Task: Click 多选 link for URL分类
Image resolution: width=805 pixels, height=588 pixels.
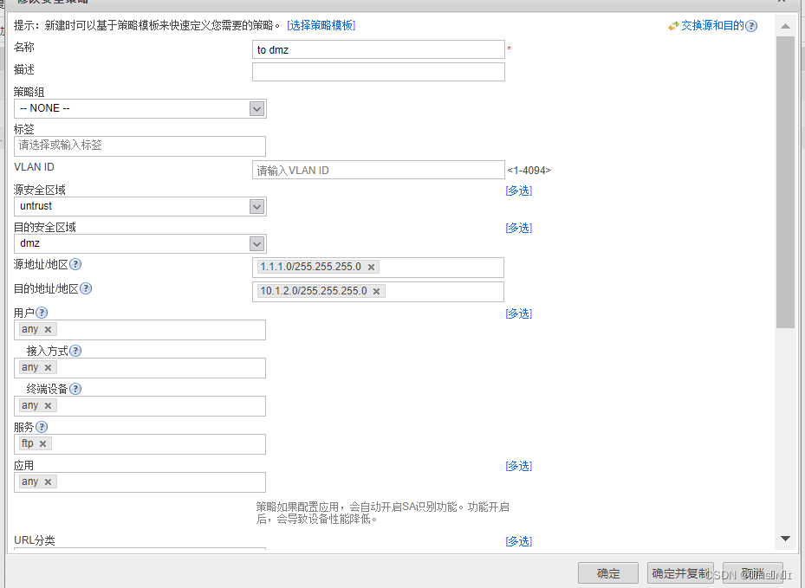Action: click(x=518, y=540)
